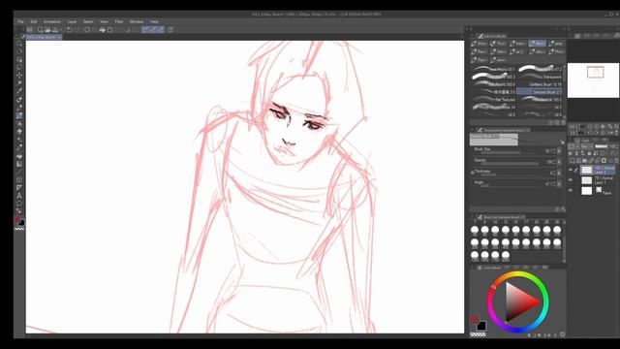620x349 pixels.
Task: Select the Pencil tool in tool palette
Action: [x=19, y=108]
